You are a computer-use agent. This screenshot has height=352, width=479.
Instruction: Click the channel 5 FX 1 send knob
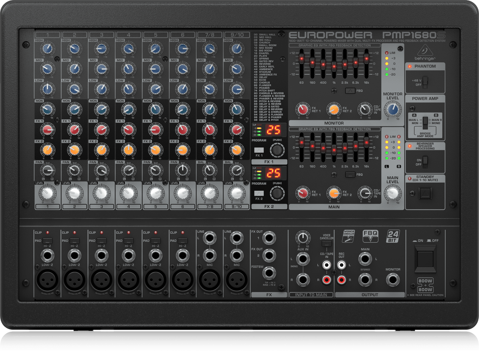156,129
